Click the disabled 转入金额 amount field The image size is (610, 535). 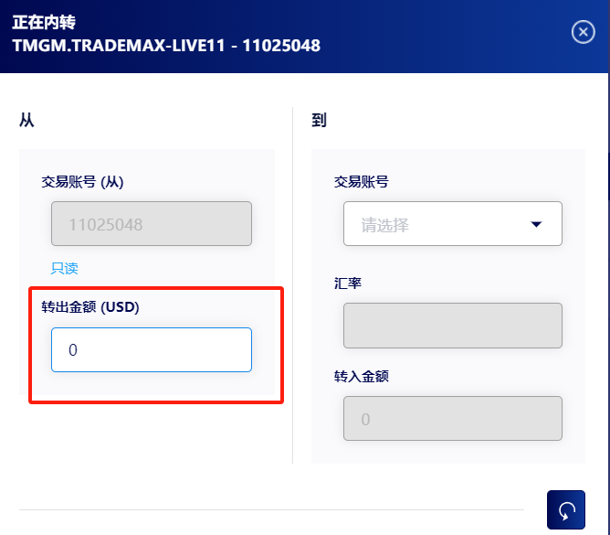tap(452, 419)
